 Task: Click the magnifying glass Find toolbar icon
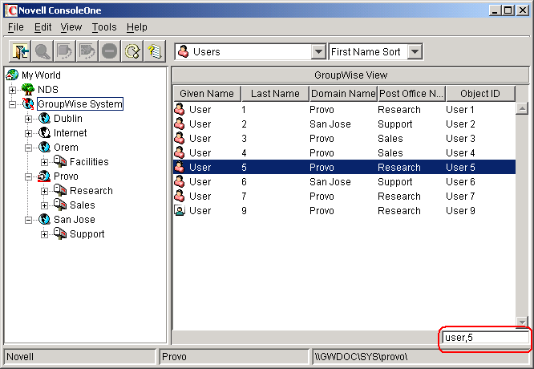(x=42, y=51)
